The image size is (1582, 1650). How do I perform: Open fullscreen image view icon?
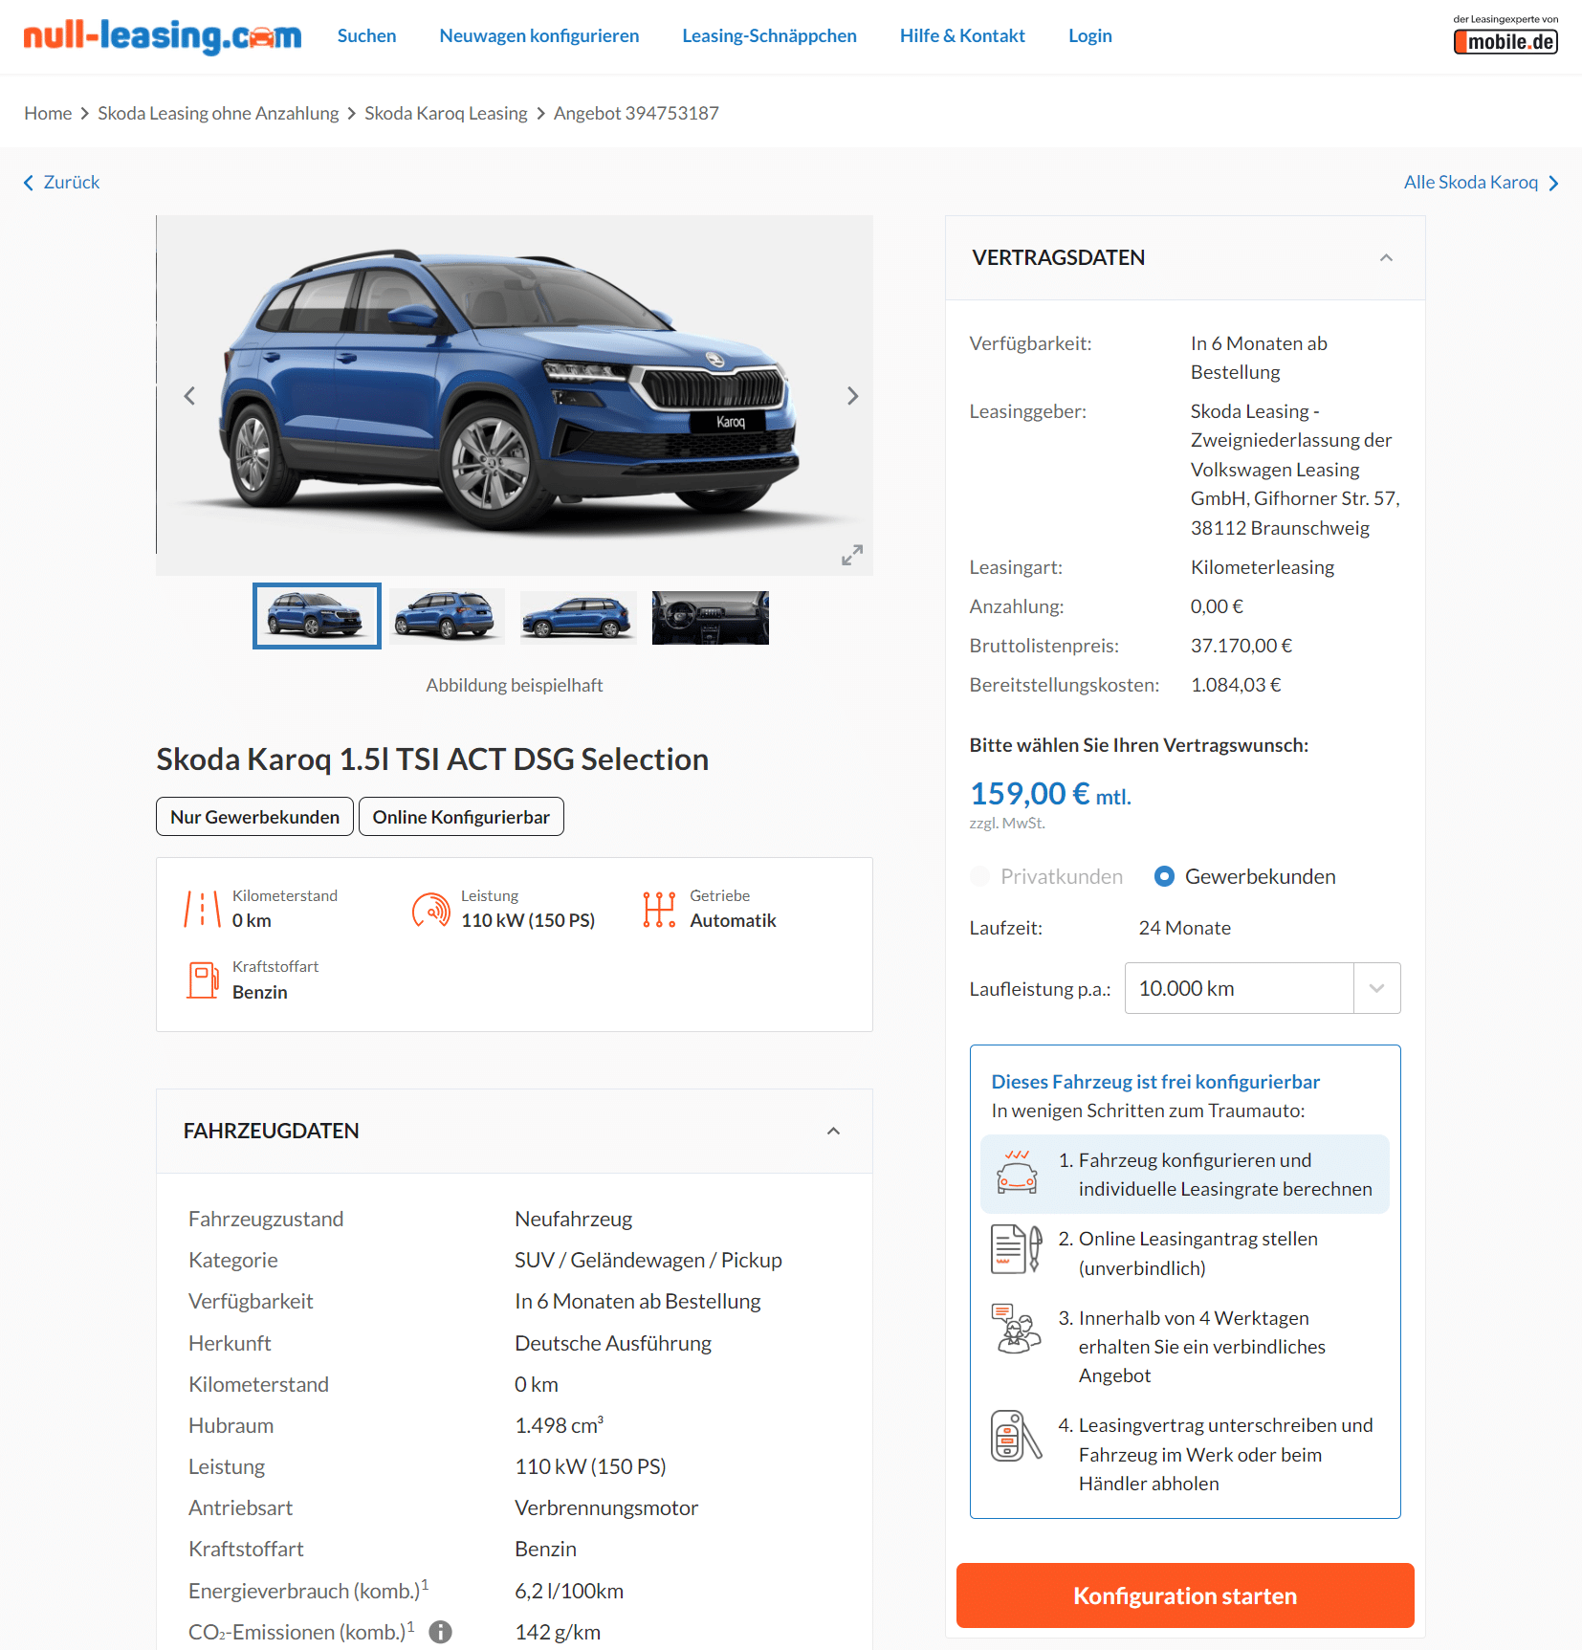pos(852,555)
